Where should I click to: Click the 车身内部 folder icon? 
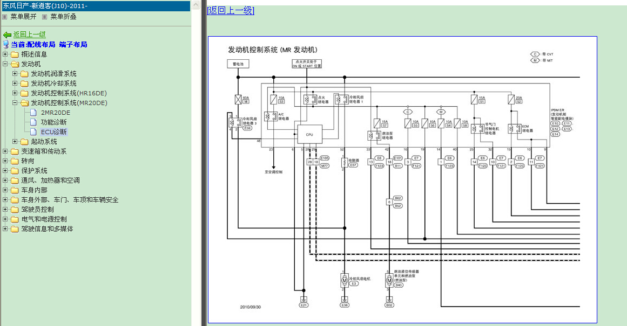15,190
